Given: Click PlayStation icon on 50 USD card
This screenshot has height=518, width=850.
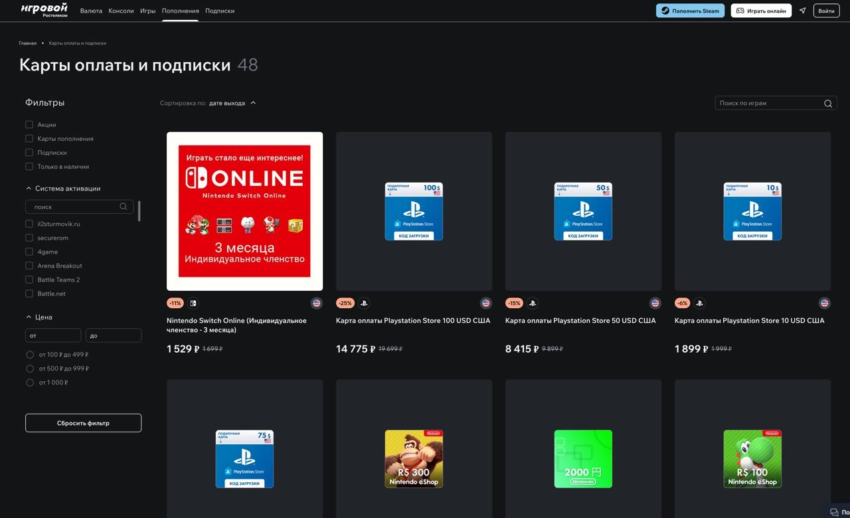Looking at the screenshot, I should (533, 303).
